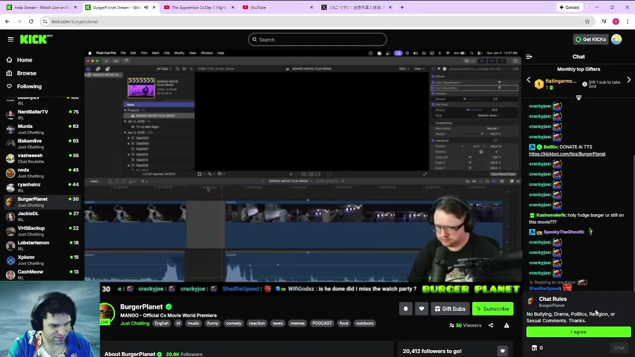Click the outdoors tag
This screenshot has width=635, height=357.
pos(365,323)
